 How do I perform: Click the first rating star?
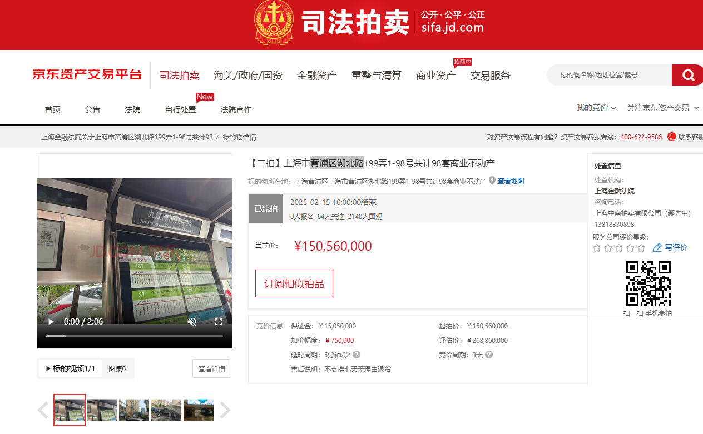pyautogui.click(x=597, y=248)
